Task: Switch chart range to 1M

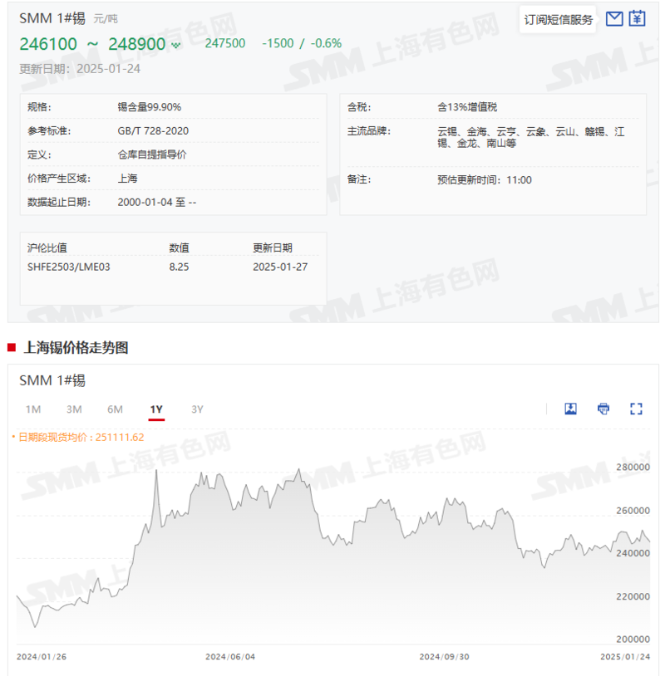Action: tap(33, 409)
